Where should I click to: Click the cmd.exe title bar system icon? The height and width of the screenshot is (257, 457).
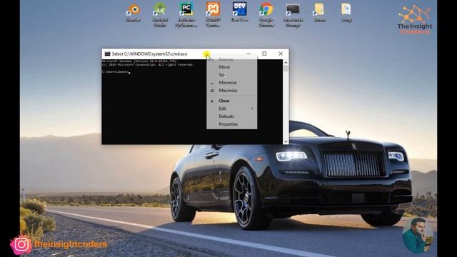(107, 54)
